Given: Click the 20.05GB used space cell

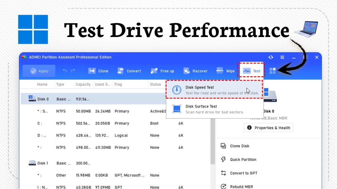Looking at the screenshot, I should pyautogui.click(x=103, y=123).
